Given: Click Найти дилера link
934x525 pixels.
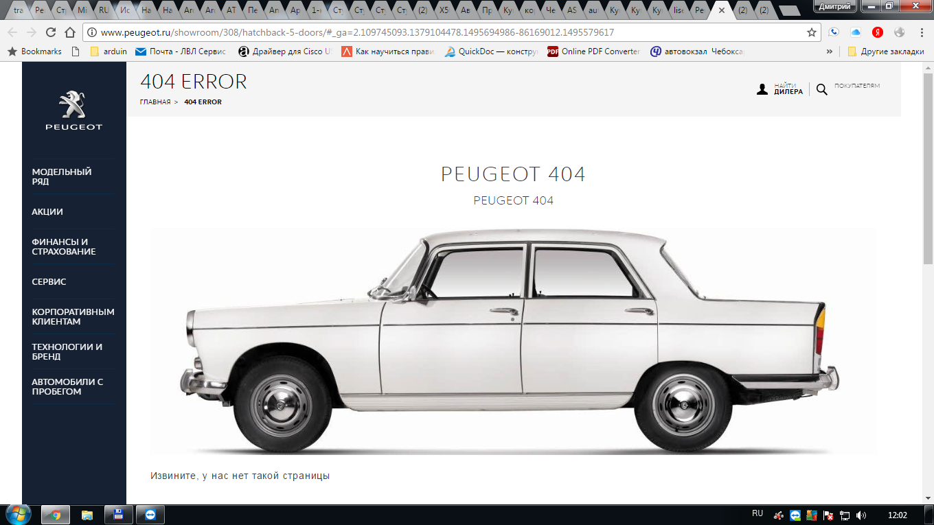Looking at the screenshot, I should click(x=788, y=89).
